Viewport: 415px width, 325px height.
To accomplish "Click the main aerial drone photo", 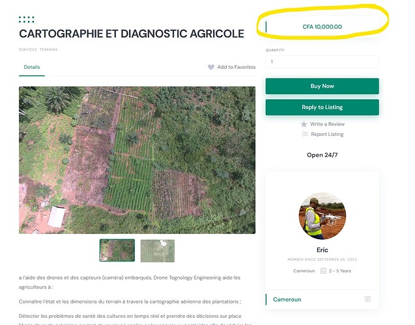I will tap(137, 160).
